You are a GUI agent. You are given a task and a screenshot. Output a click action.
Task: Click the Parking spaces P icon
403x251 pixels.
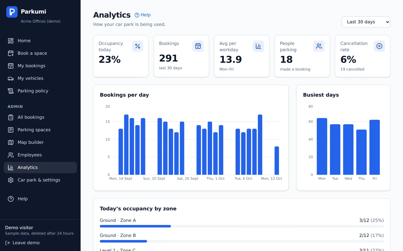pos(11,130)
